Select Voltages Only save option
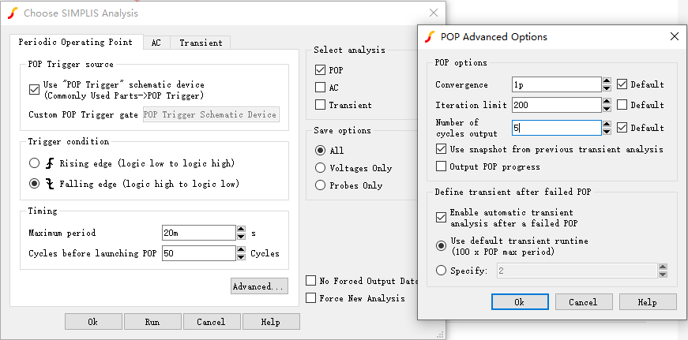The height and width of the screenshot is (340, 688). [321, 168]
